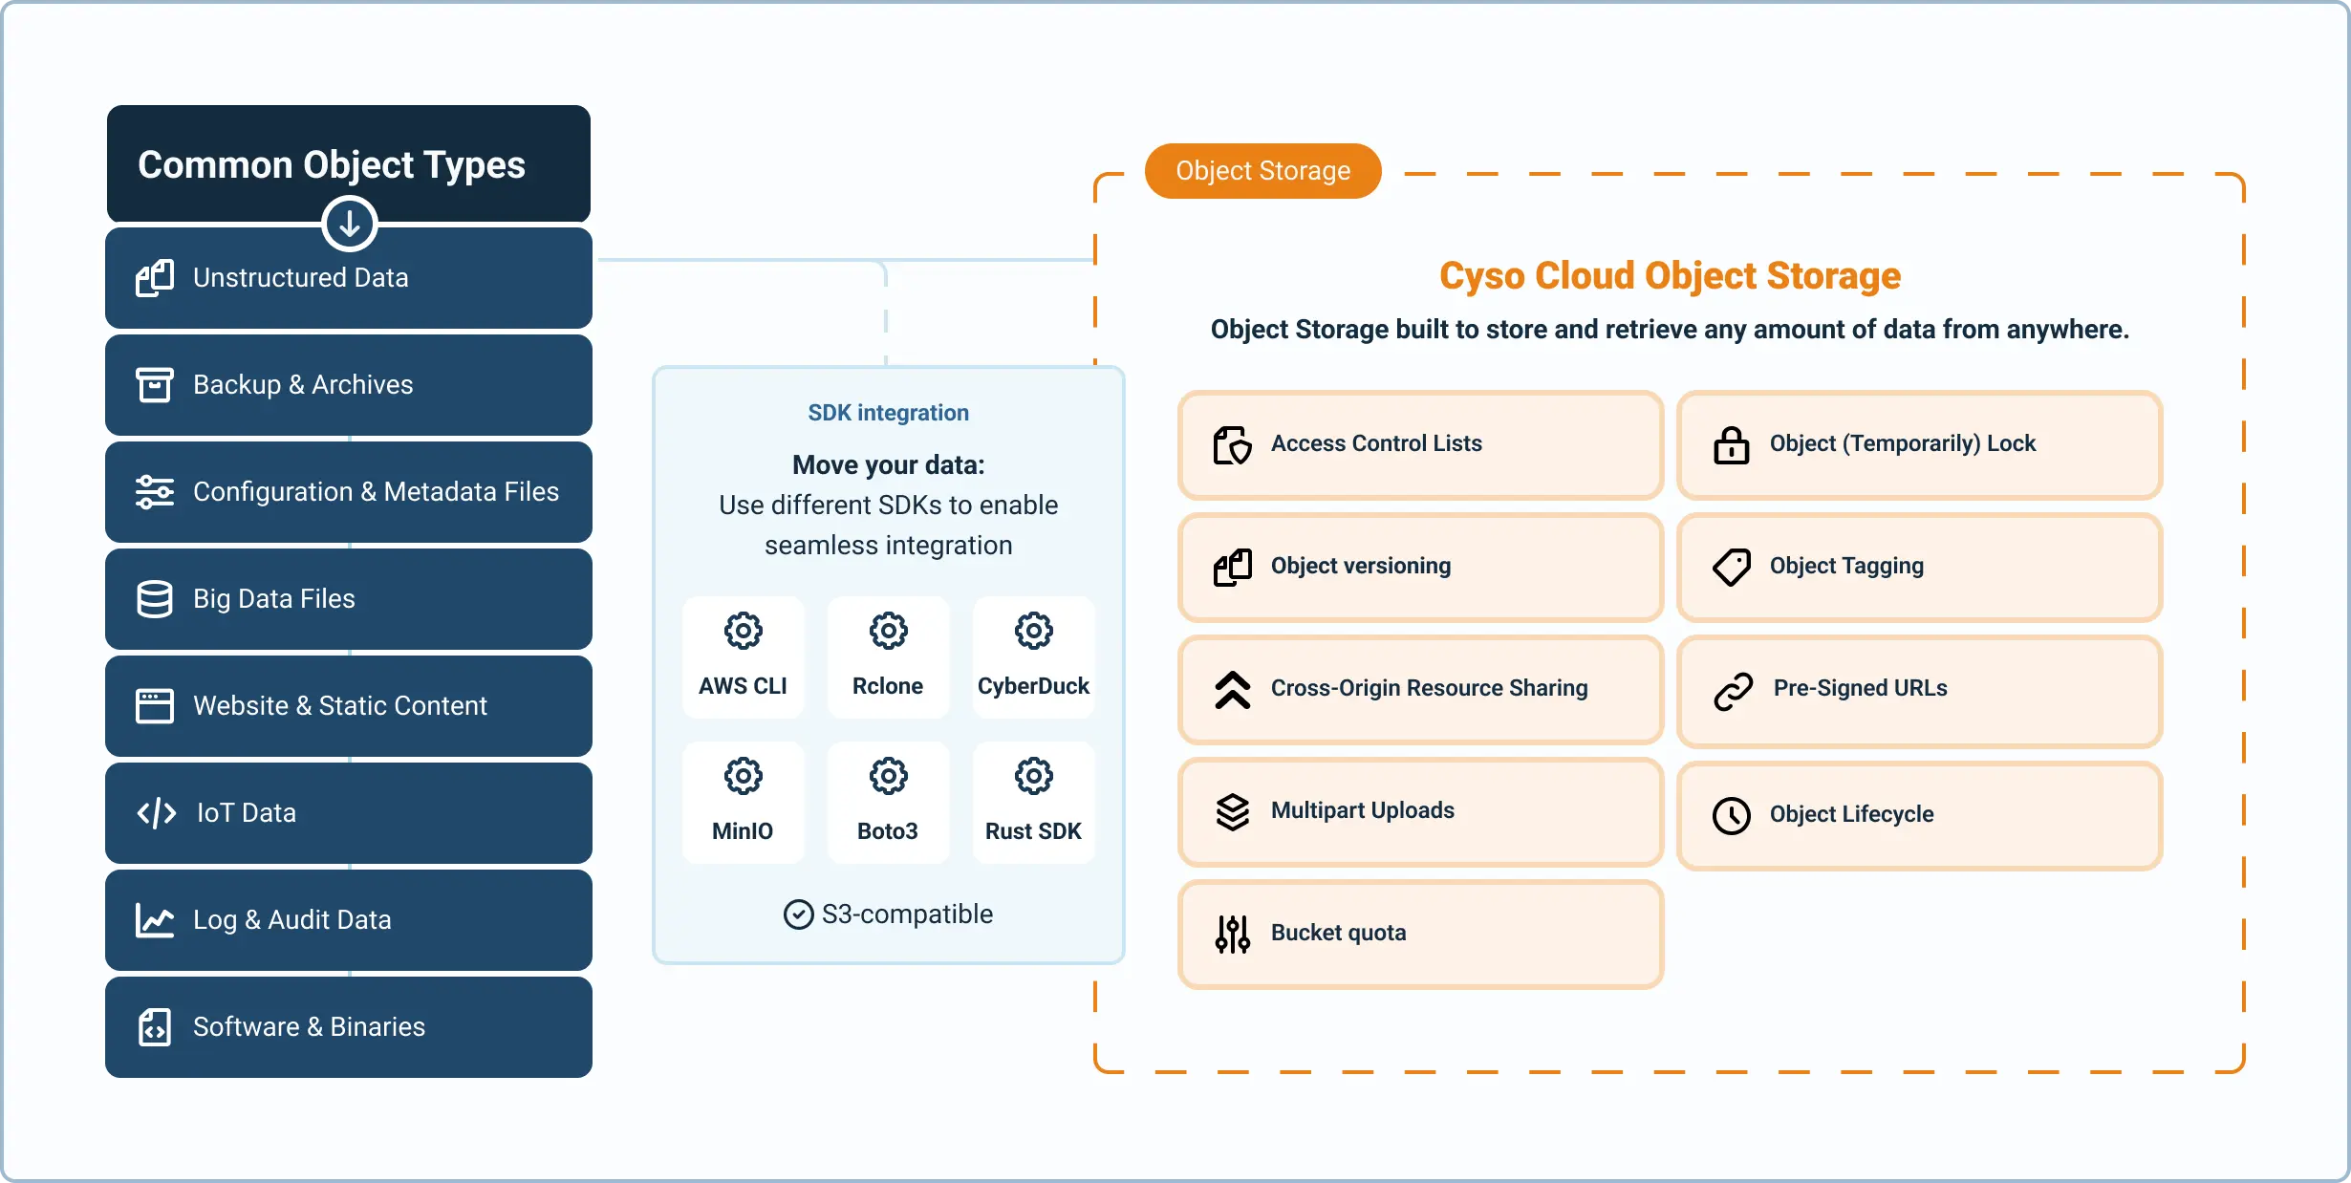The image size is (2351, 1183).
Task: Select the Big Data Files label
Action: click(274, 599)
